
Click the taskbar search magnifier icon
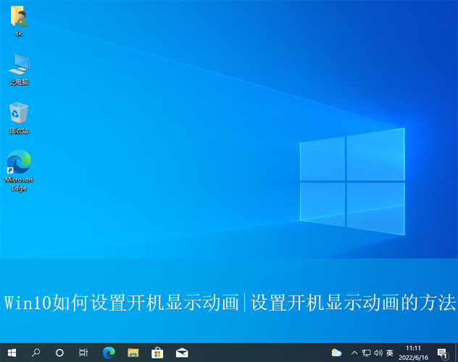36,353
